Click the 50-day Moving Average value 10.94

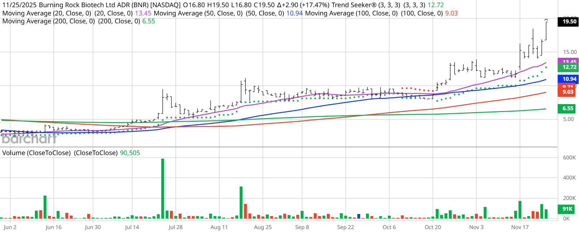coord(295,13)
